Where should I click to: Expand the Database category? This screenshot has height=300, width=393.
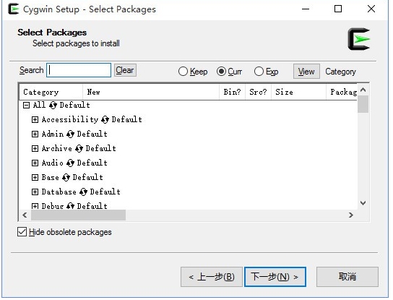click(35, 192)
